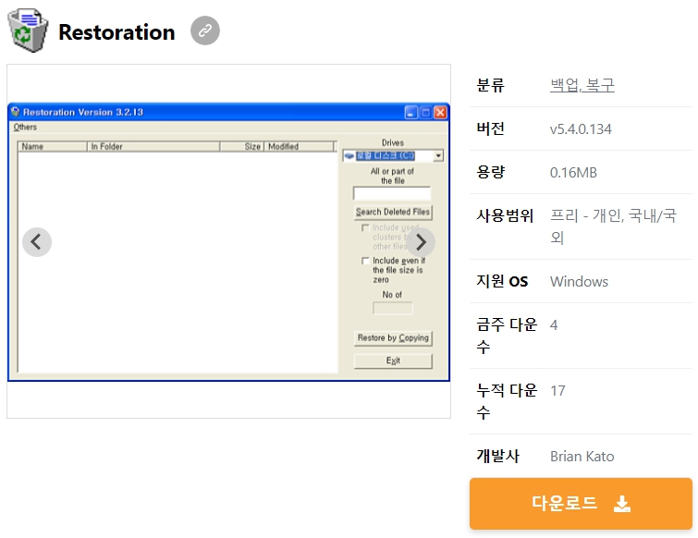This screenshot has height=538, width=698.
Task: Click the cumulative downloads value 17
Action: coord(557,391)
